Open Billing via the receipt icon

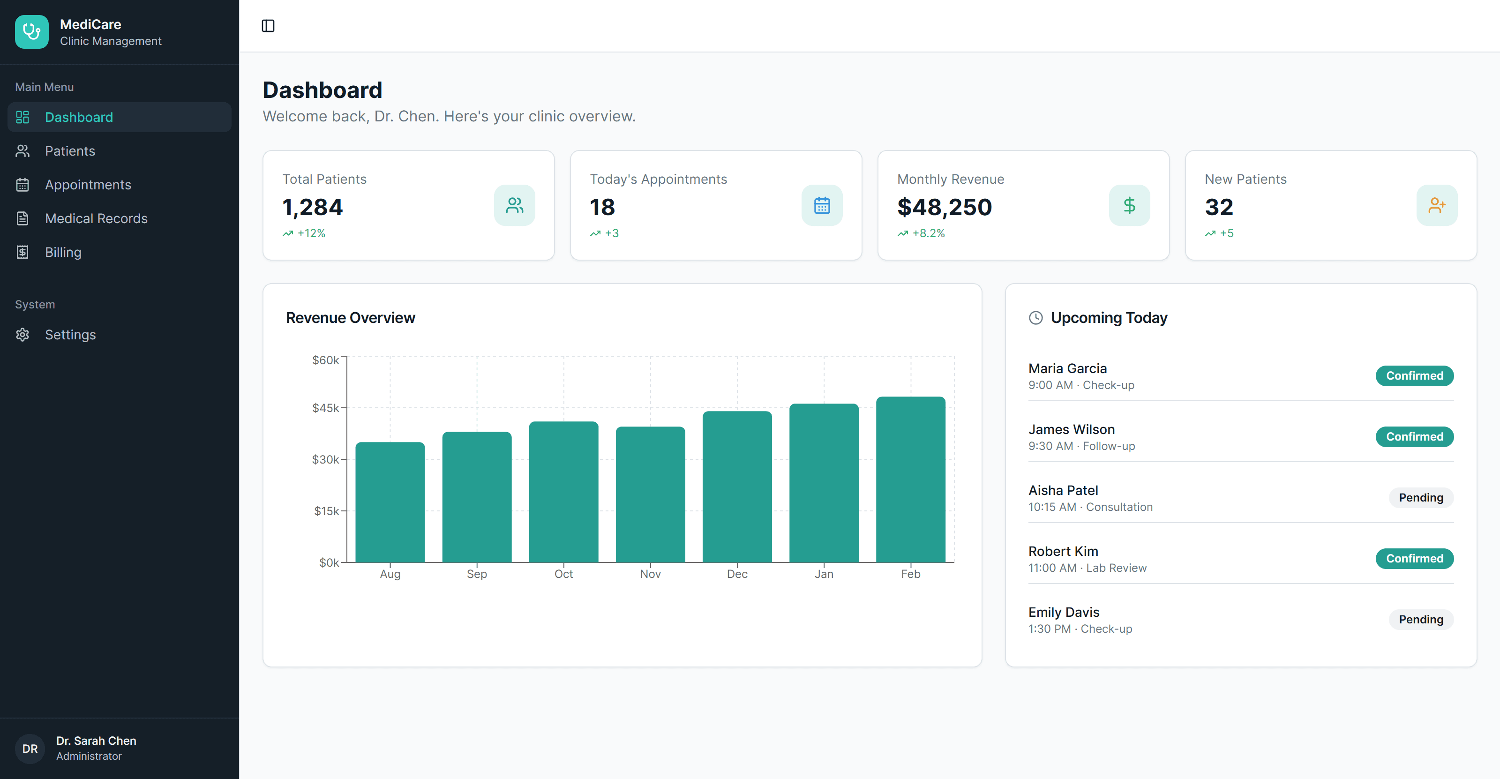(x=22, y=252)
